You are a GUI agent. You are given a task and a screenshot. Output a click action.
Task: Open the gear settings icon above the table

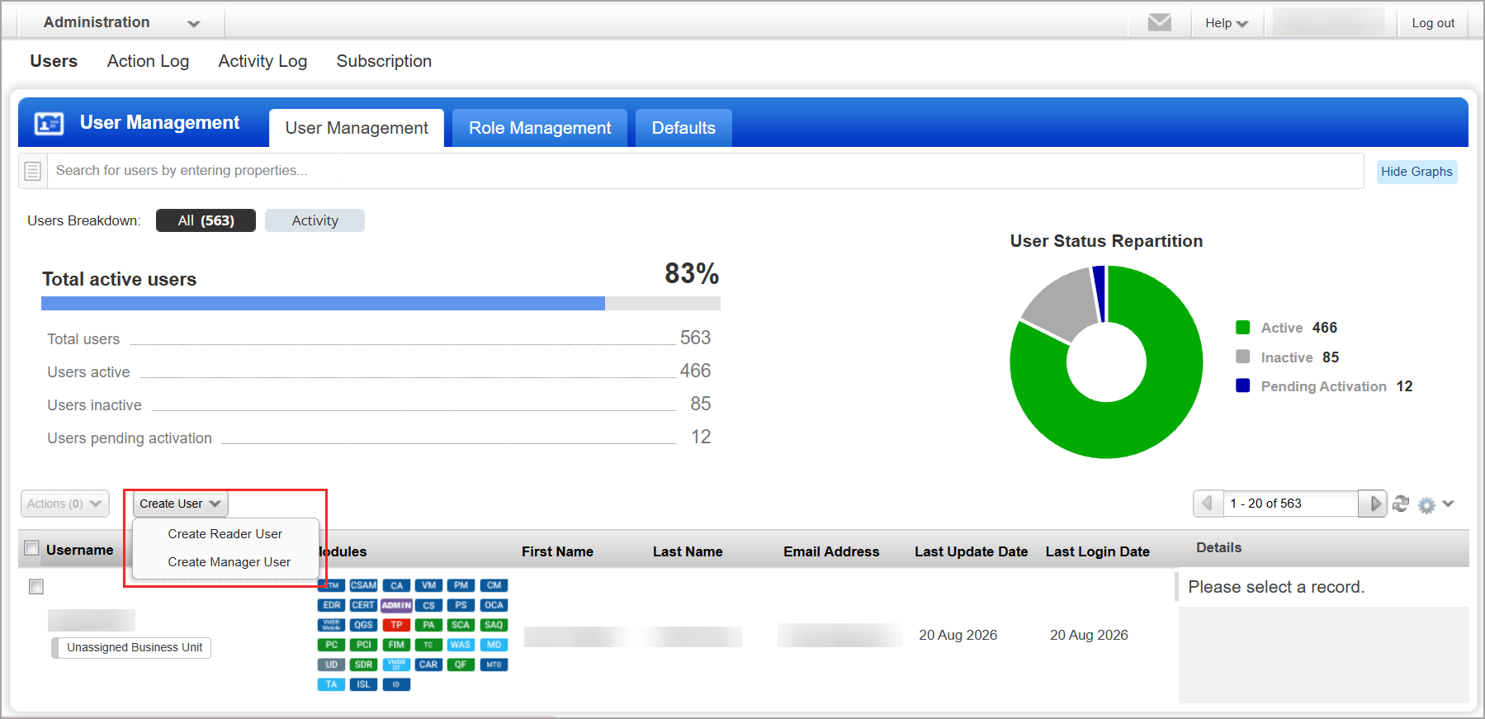1426,504
